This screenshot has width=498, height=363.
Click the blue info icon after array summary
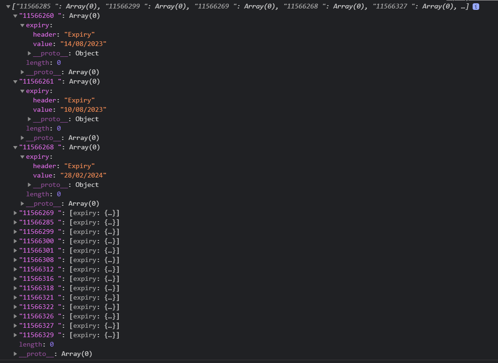[x=475, y=7]
